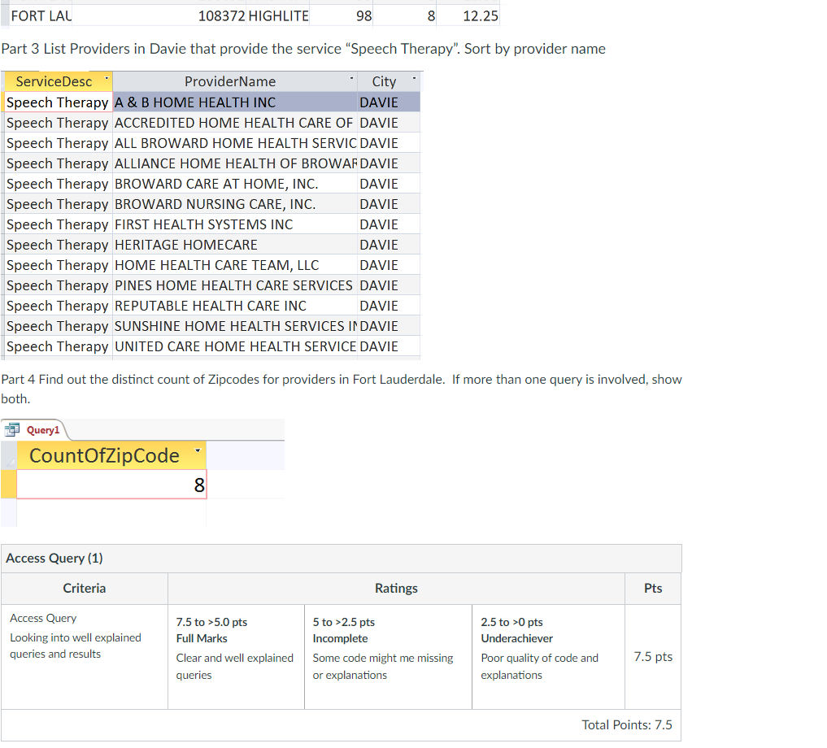Open the City column dropdown arrow
Screen dimensions: 827x748
pos(414,79)
